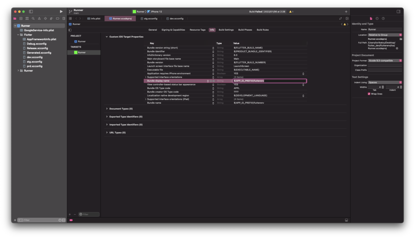Screen dimensions: 415x238
Task: Show the History inspector clock icon
Action: 377,19
